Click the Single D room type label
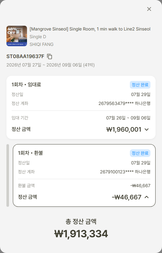 pos(38,37)
